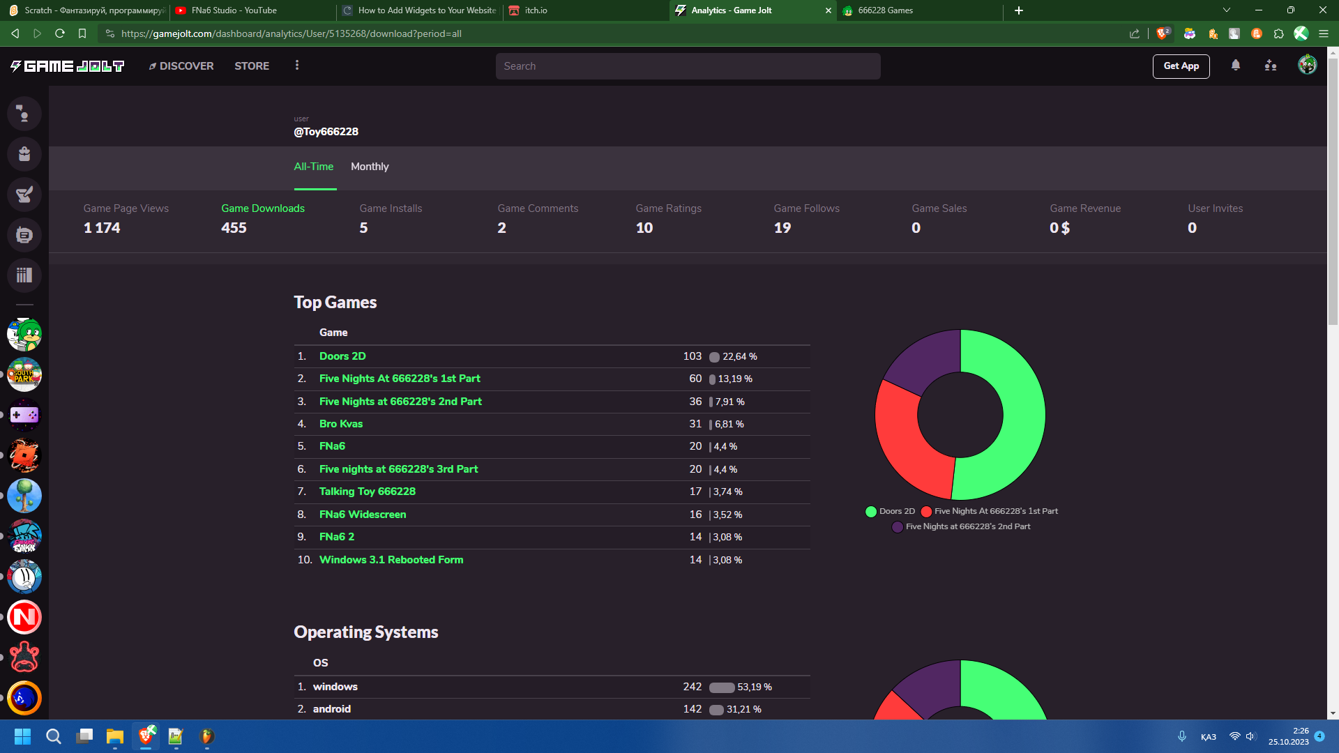This screenshot has height=753, width=1339.
Task: Open the Brave shields icon
Action: click(x=1163, y=33)
